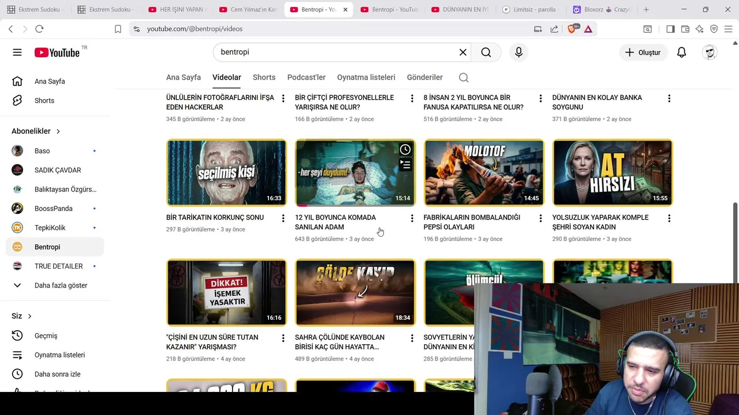Switch to Bloxorz CrazyGames browser tab

pos(603,10)
